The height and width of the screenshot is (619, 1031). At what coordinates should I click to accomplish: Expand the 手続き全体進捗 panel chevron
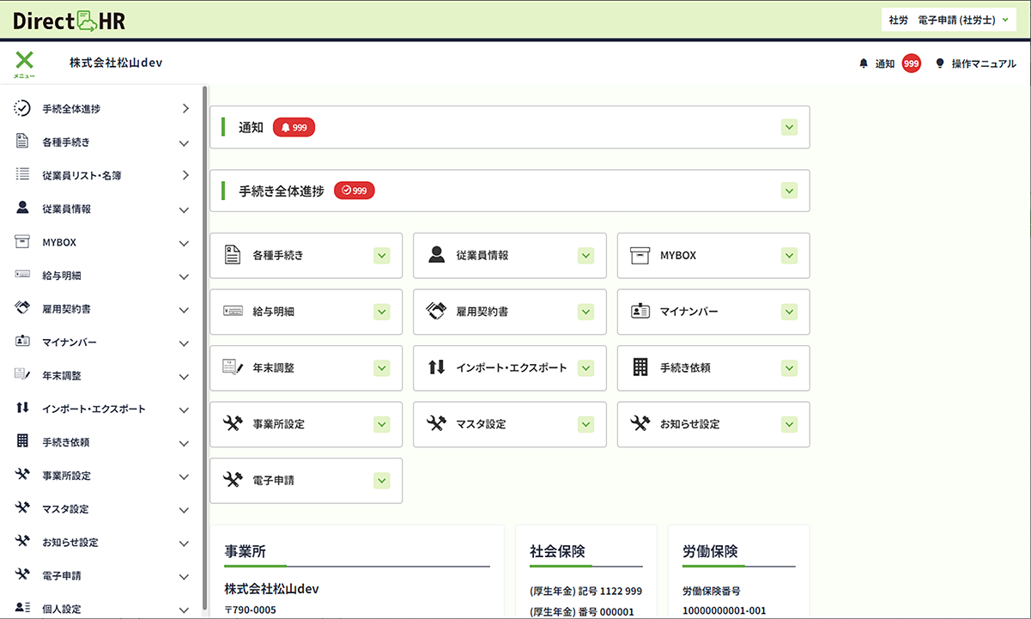[x=788, y=191]
